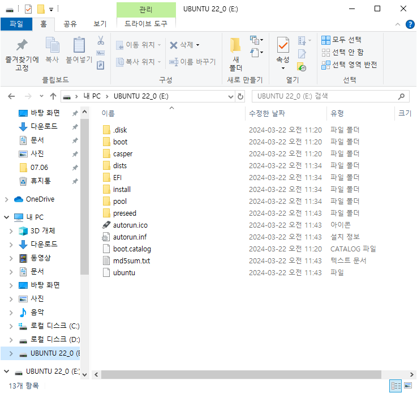The image size is (417, 393).
Task: Open the address bar history dropdown
Action: point(231,97)
